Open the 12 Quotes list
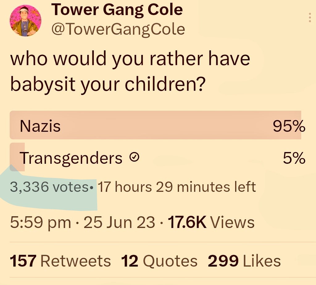 159,261
